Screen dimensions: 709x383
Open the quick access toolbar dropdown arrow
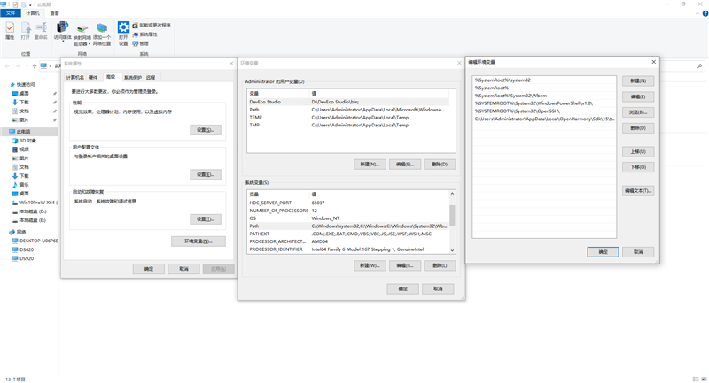pyautogui.click(x=30, y=4)
